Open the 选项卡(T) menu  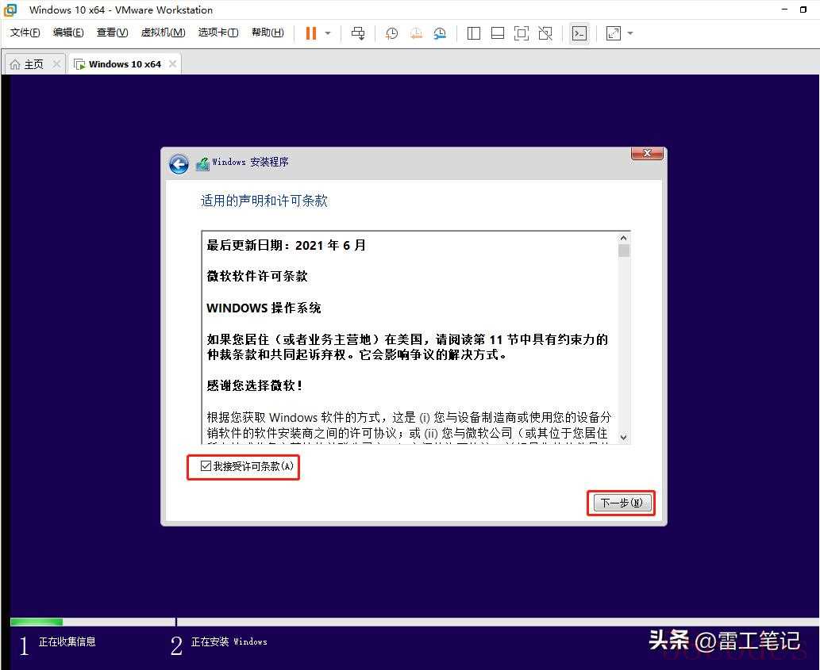[218, 33]
